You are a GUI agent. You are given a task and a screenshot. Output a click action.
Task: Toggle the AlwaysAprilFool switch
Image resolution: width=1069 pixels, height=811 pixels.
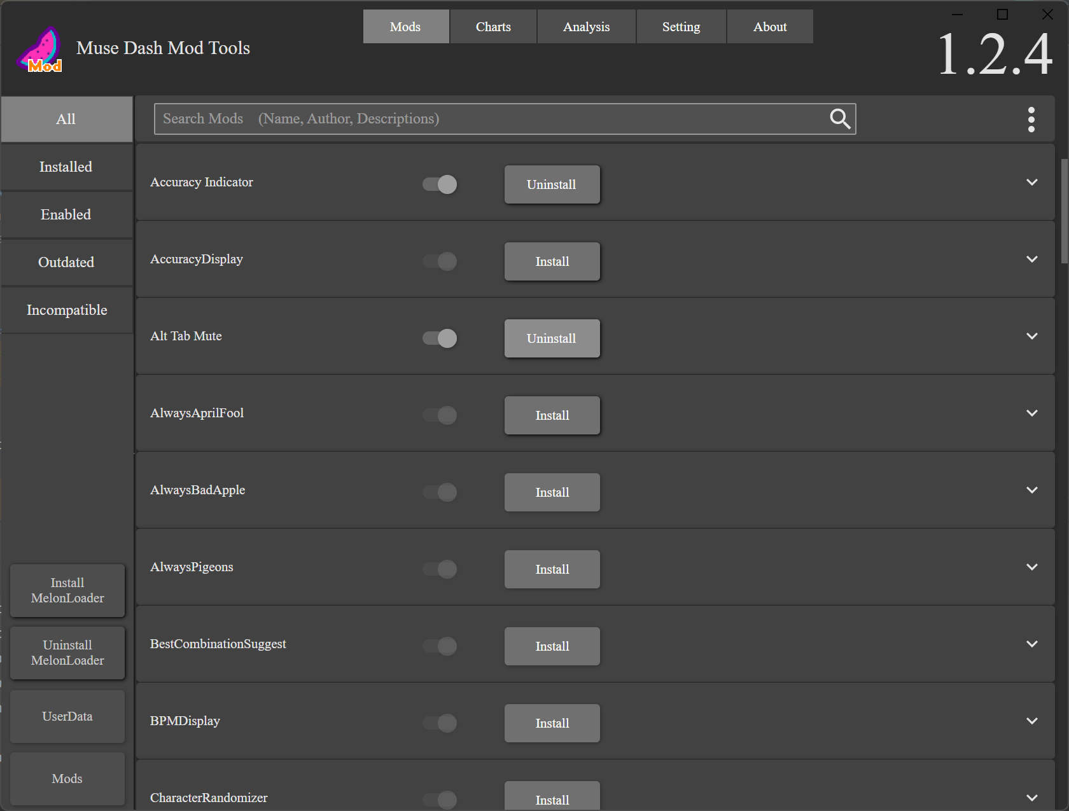[440, 415]
